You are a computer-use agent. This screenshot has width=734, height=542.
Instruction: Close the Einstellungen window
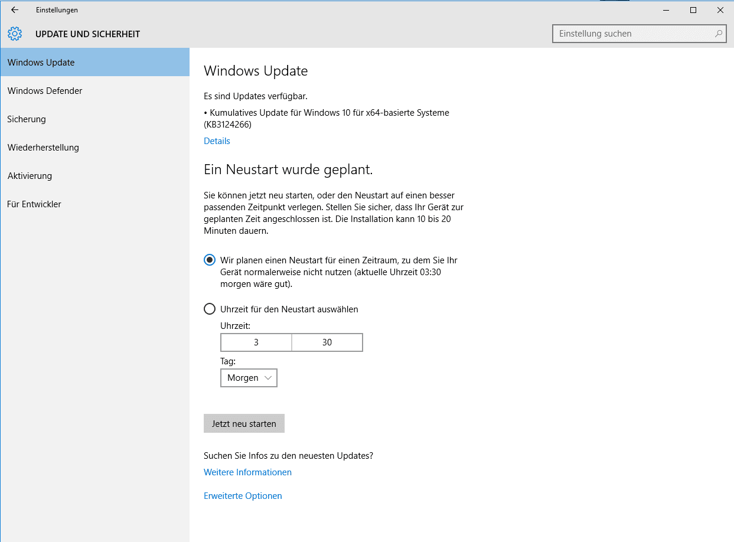tap(720, 9)
